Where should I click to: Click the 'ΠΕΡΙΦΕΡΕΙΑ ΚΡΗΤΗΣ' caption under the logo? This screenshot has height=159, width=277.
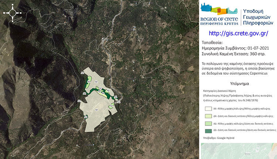click(219, 24)
